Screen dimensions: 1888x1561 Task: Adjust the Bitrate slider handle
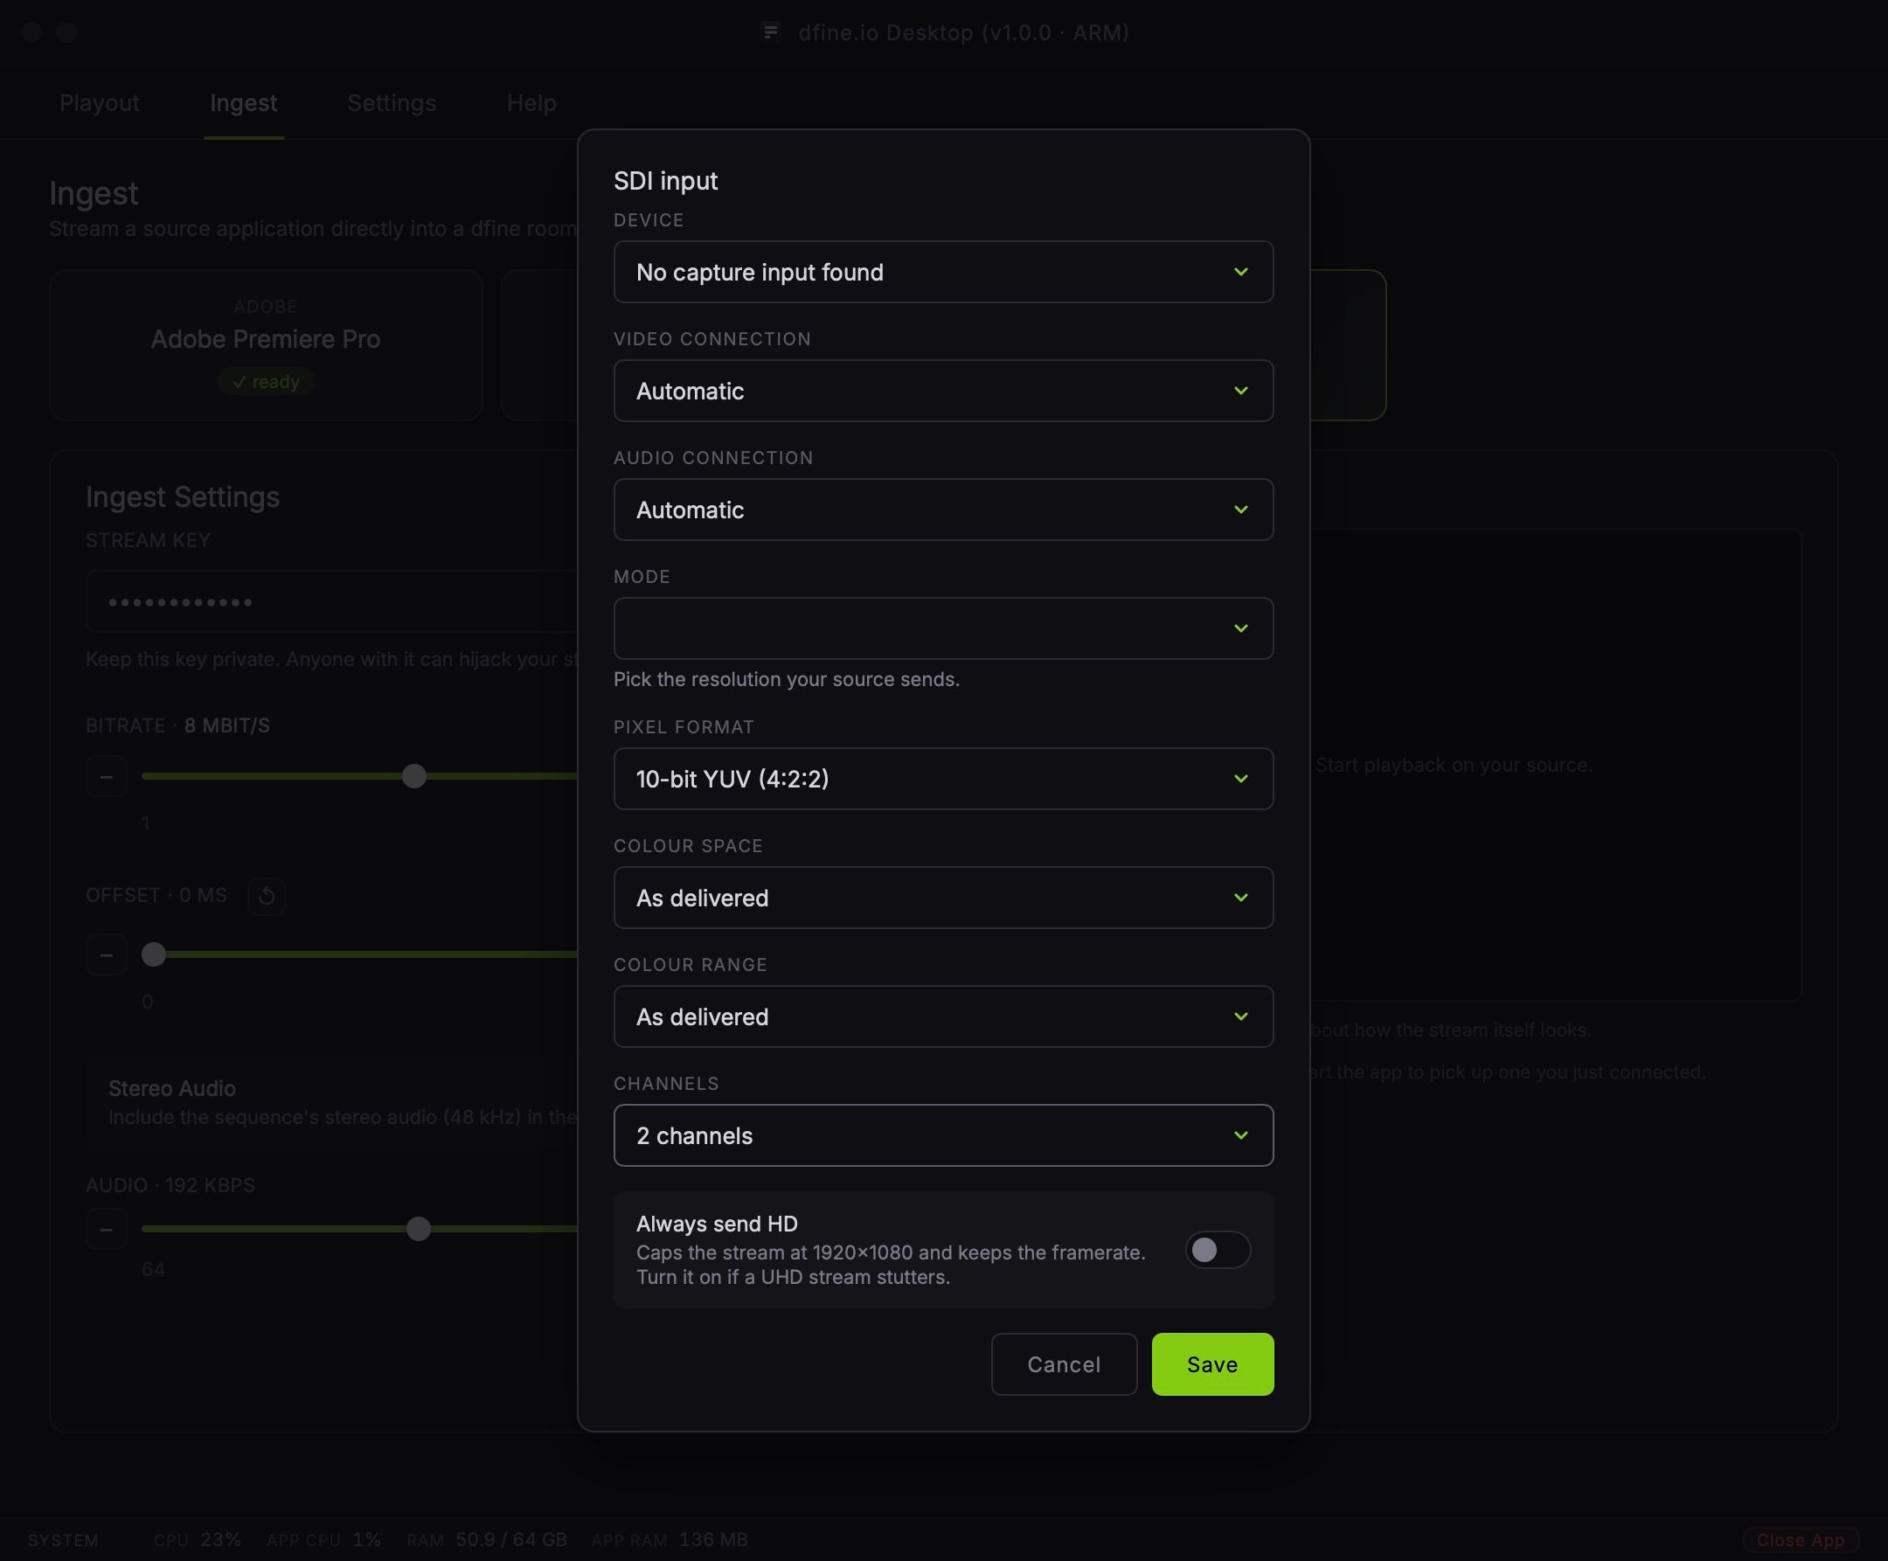tap(413, 776)
